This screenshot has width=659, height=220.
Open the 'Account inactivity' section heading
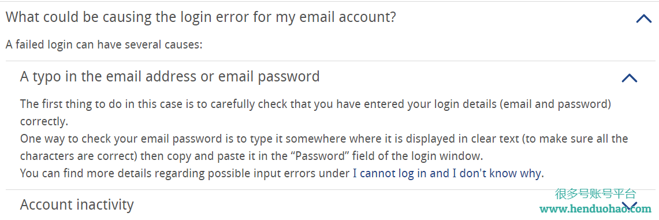tap(77, 204)
